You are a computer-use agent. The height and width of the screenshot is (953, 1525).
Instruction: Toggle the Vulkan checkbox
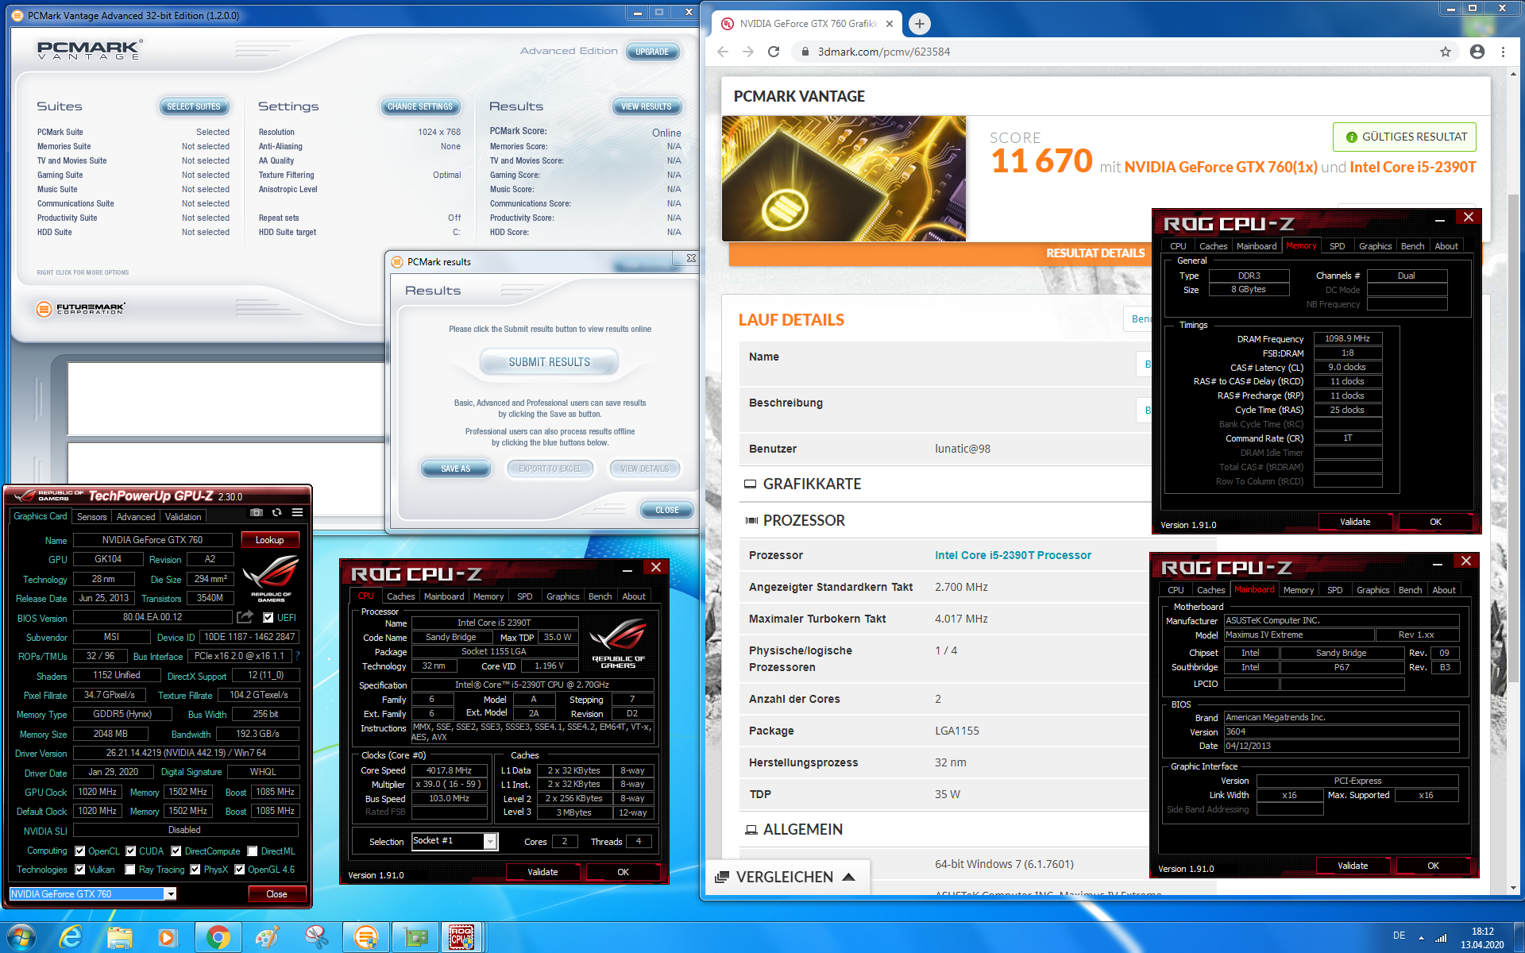point(79,870)
